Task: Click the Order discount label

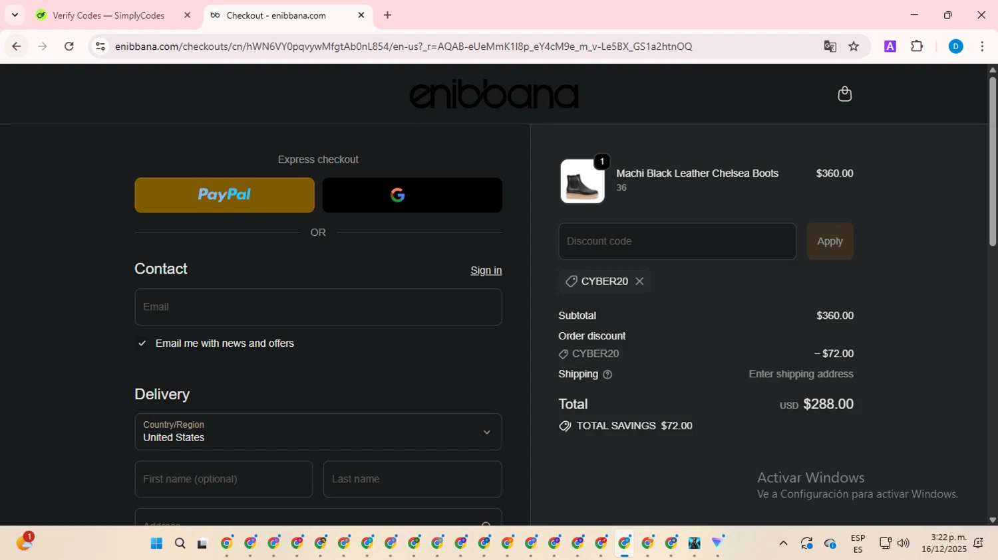Action: point(591,336)
